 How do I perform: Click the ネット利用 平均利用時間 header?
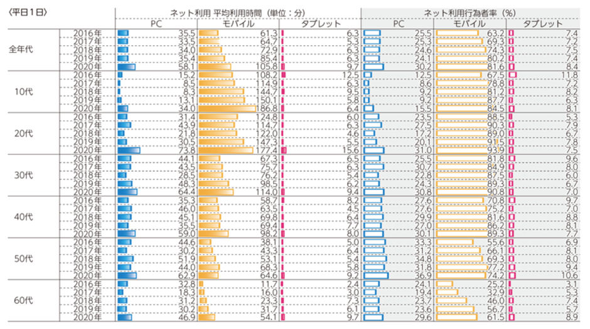tap(237, 13)
